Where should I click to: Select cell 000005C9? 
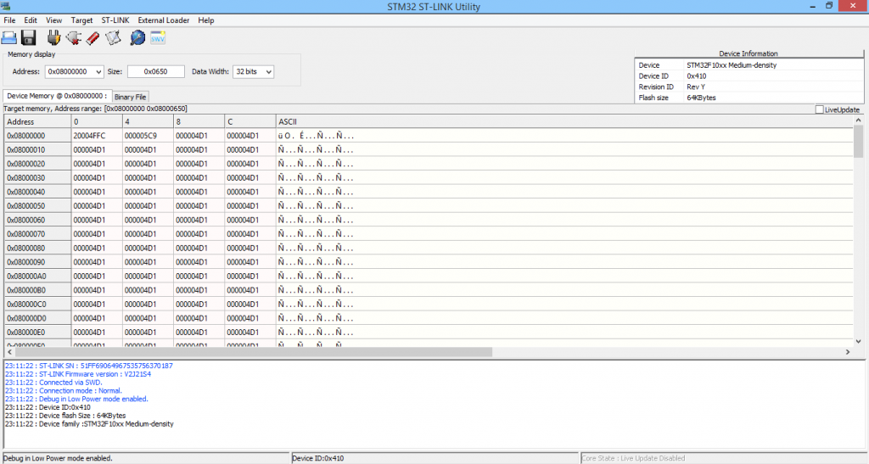[148, 136]
